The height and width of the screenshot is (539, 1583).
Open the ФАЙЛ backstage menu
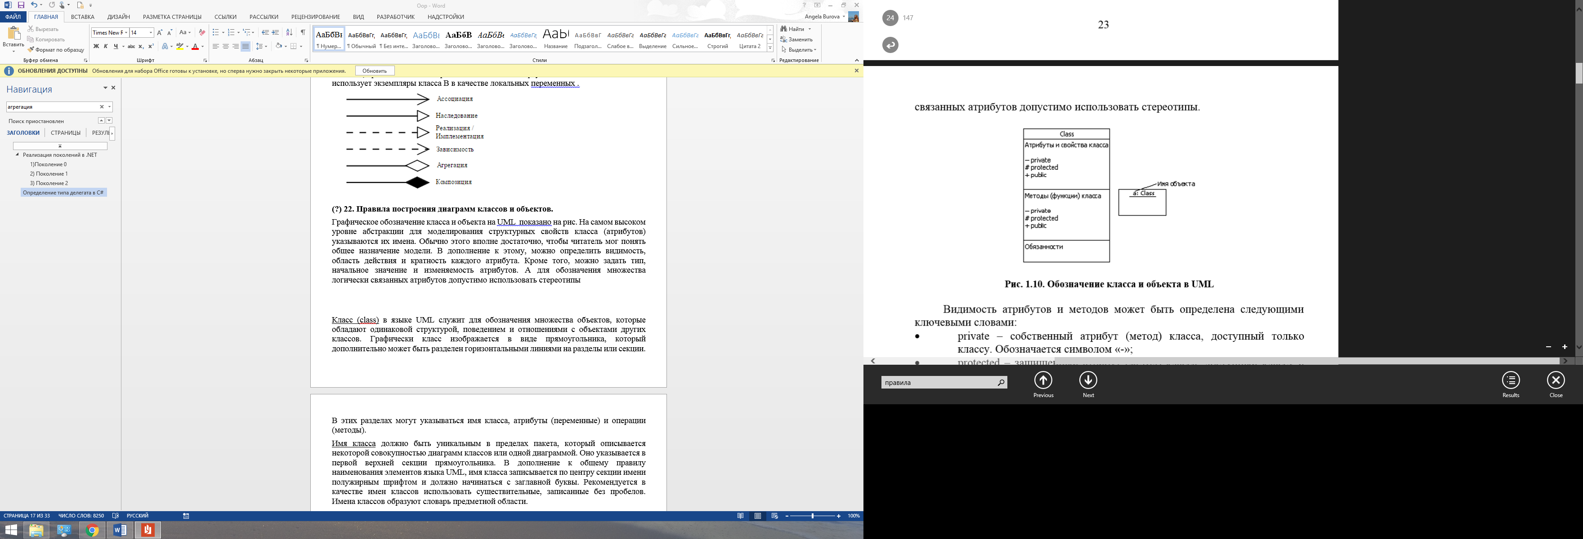tap(13, 17)
